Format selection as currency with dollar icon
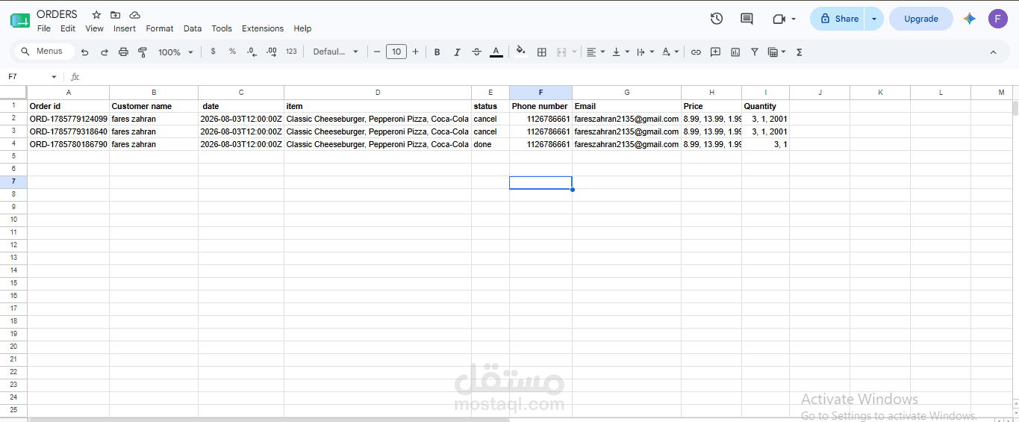The height and width of the screenshot is (422, 1019). click(x=214, y=52)
